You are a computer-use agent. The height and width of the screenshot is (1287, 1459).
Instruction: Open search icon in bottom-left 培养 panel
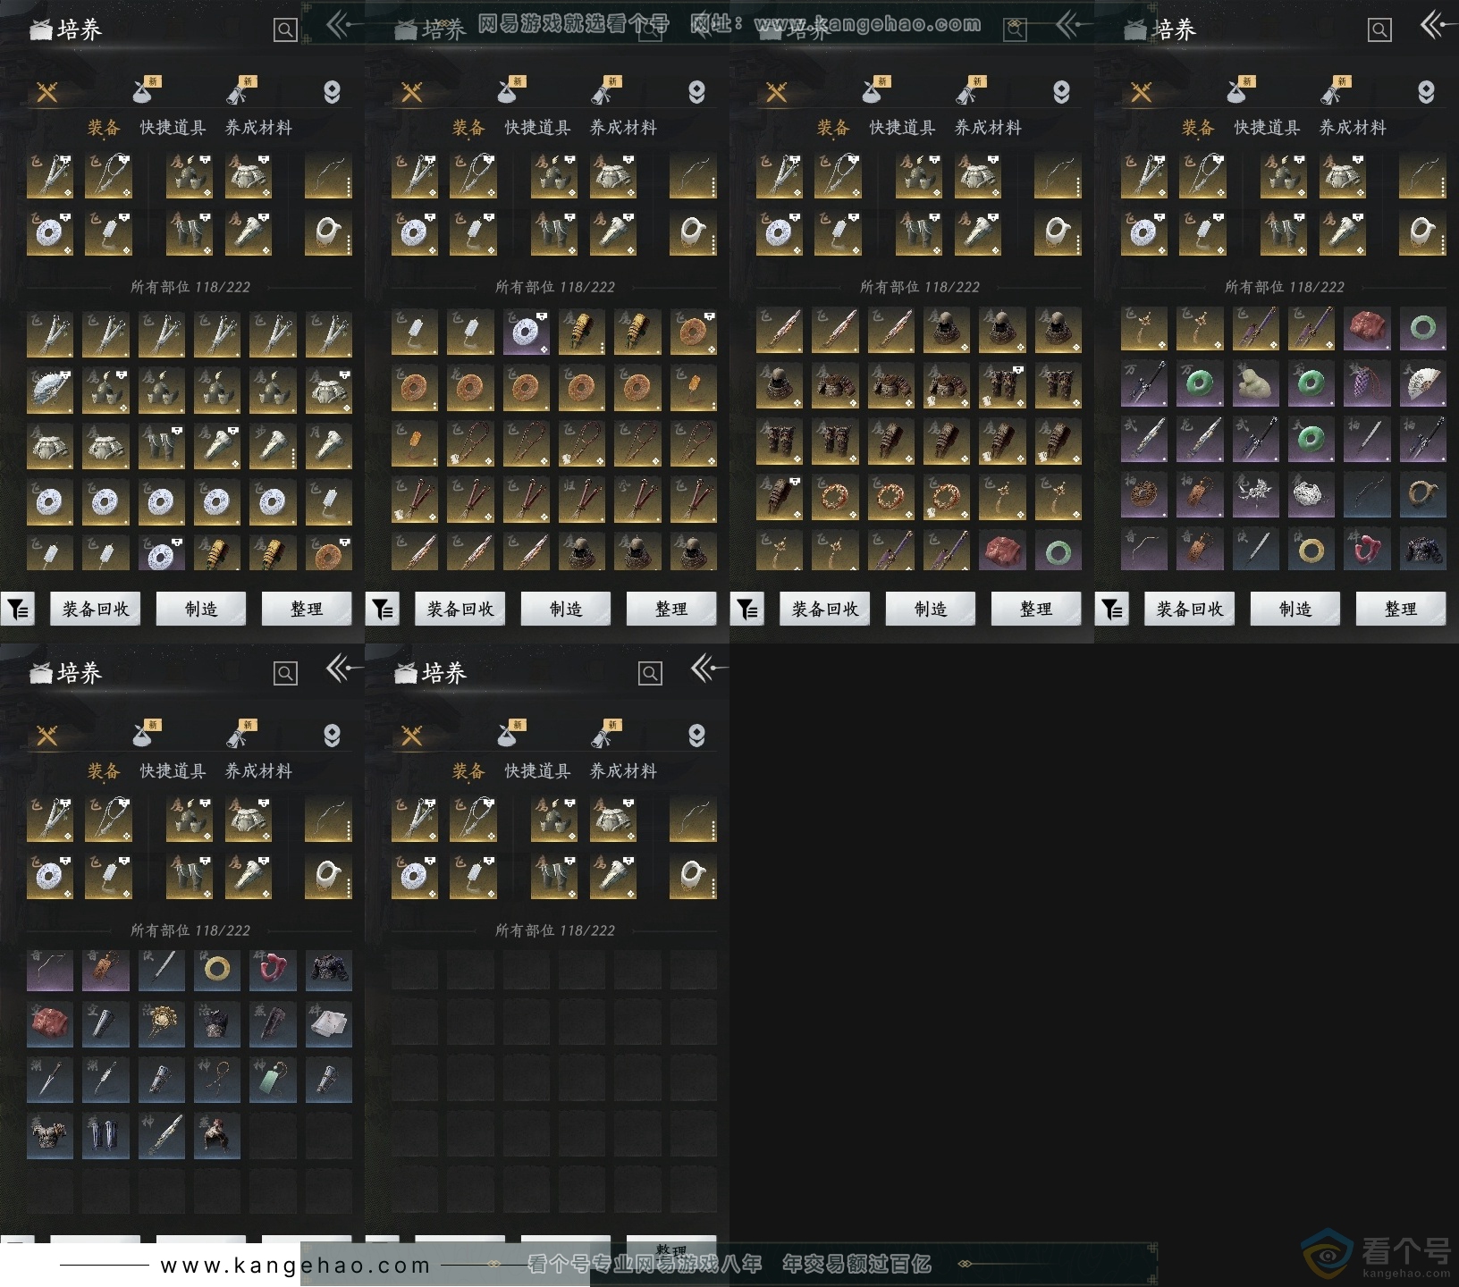click(285, 674)
